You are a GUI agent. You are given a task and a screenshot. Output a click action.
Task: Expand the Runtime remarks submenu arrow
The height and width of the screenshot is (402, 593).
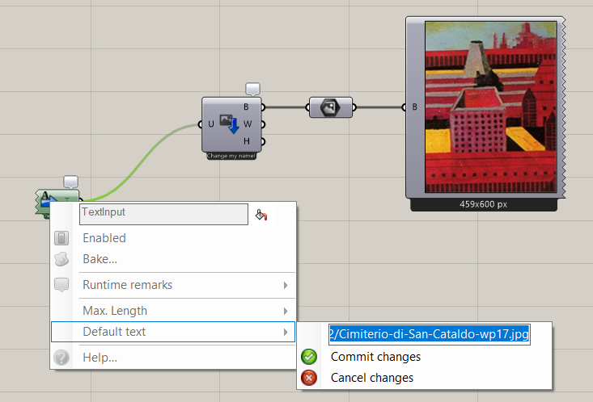point(286,285)
